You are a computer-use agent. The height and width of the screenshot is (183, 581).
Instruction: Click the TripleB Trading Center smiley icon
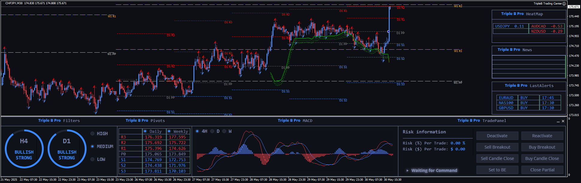pyautogui.click(x=564, y=4)
